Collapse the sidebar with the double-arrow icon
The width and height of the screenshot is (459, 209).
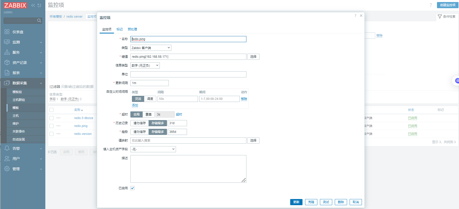coord(33,5)
